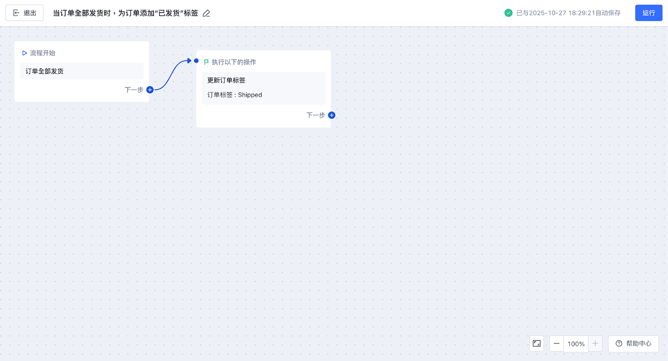Click the 100% zoom level display

click(576, 343)
